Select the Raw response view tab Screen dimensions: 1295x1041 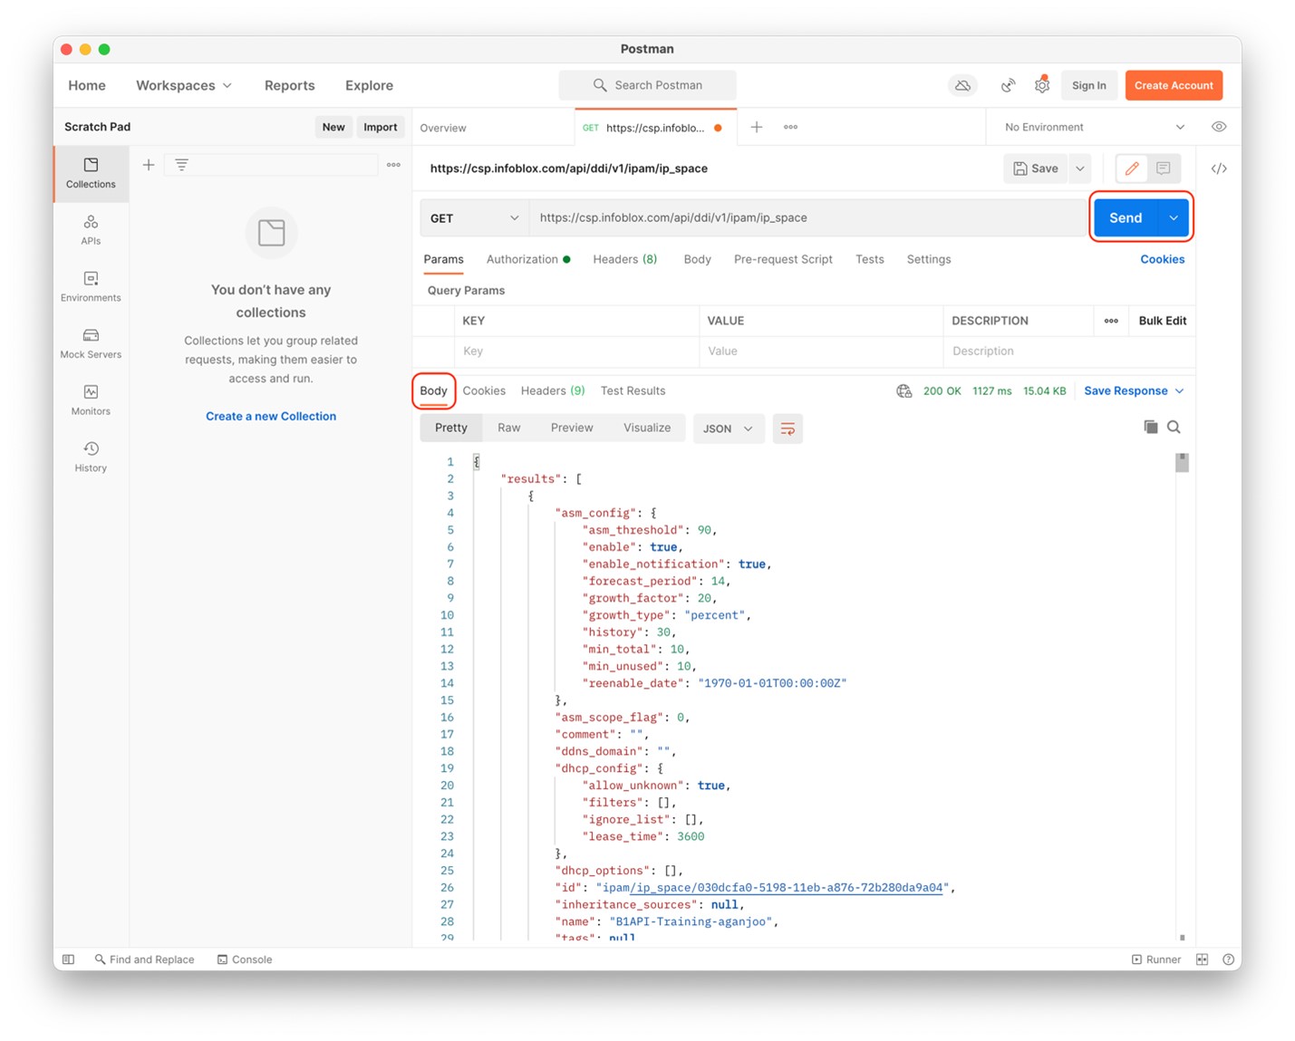(x=509, y=428)
